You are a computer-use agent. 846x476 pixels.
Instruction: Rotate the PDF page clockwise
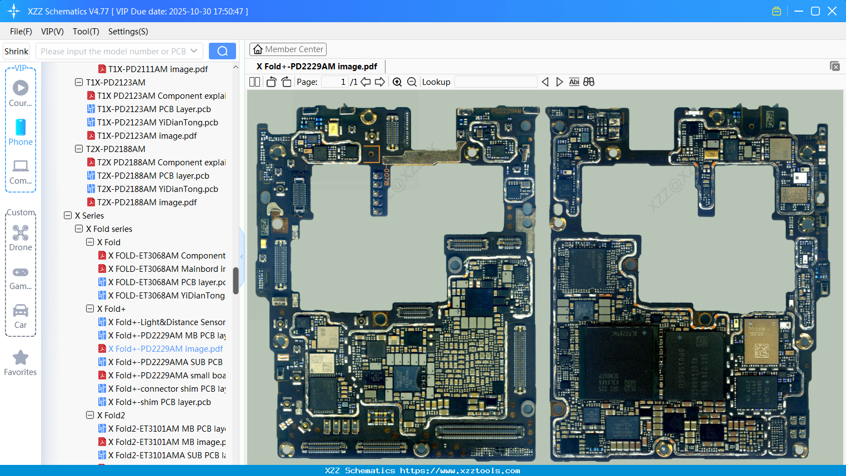point(286,82)
